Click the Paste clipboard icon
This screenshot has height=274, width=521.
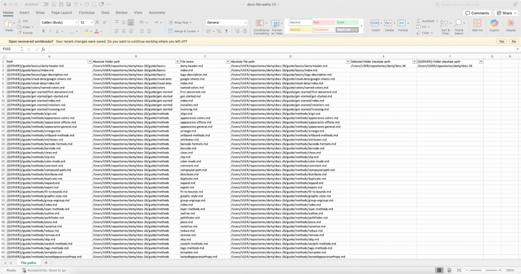8,24
